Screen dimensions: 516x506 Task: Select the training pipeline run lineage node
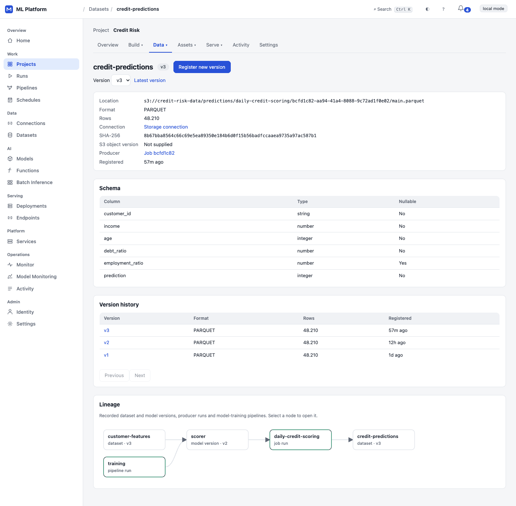(134, 467)
